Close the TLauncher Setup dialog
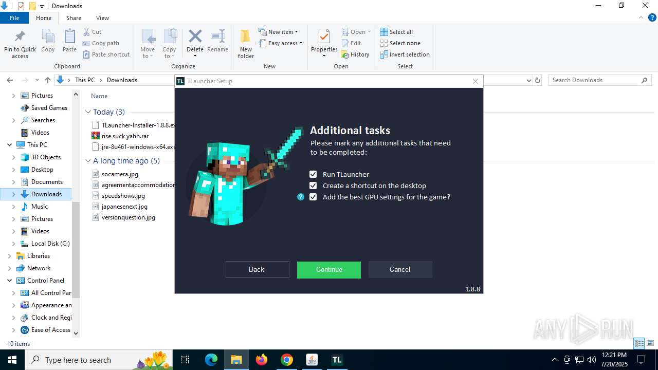This screenshot has height=370, width=658. pyautogui.click(x=476, y=81)
